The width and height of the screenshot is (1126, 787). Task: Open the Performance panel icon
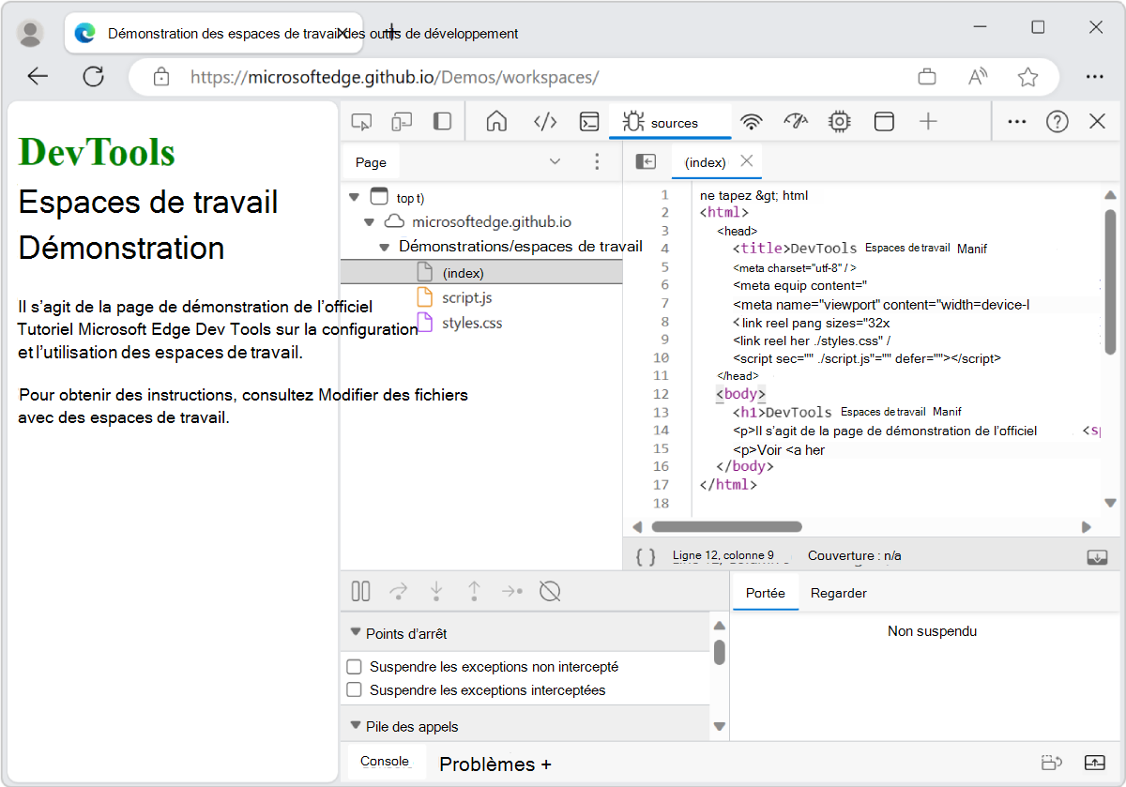(795, 121)
